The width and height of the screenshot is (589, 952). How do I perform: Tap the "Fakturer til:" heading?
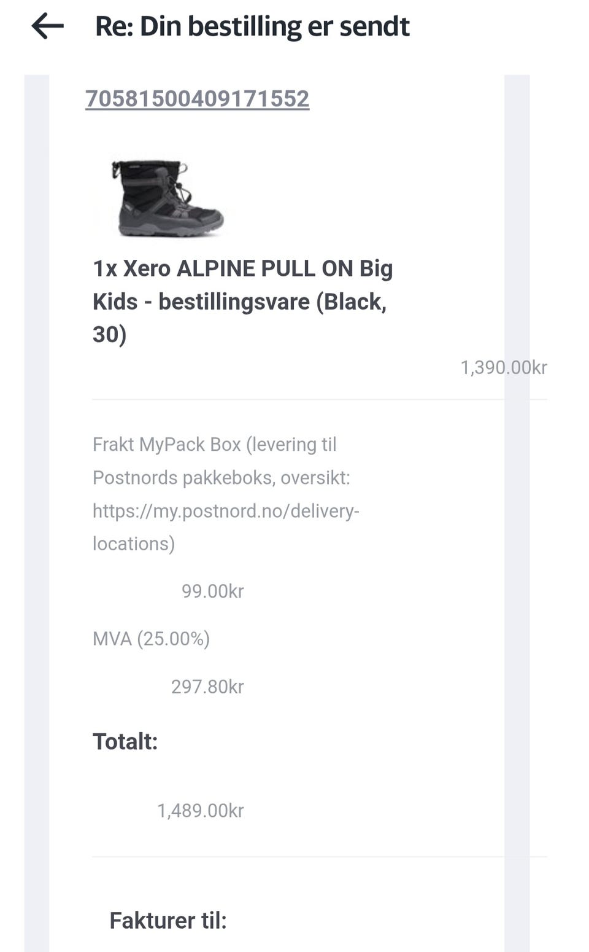click(x=167, y=921)
